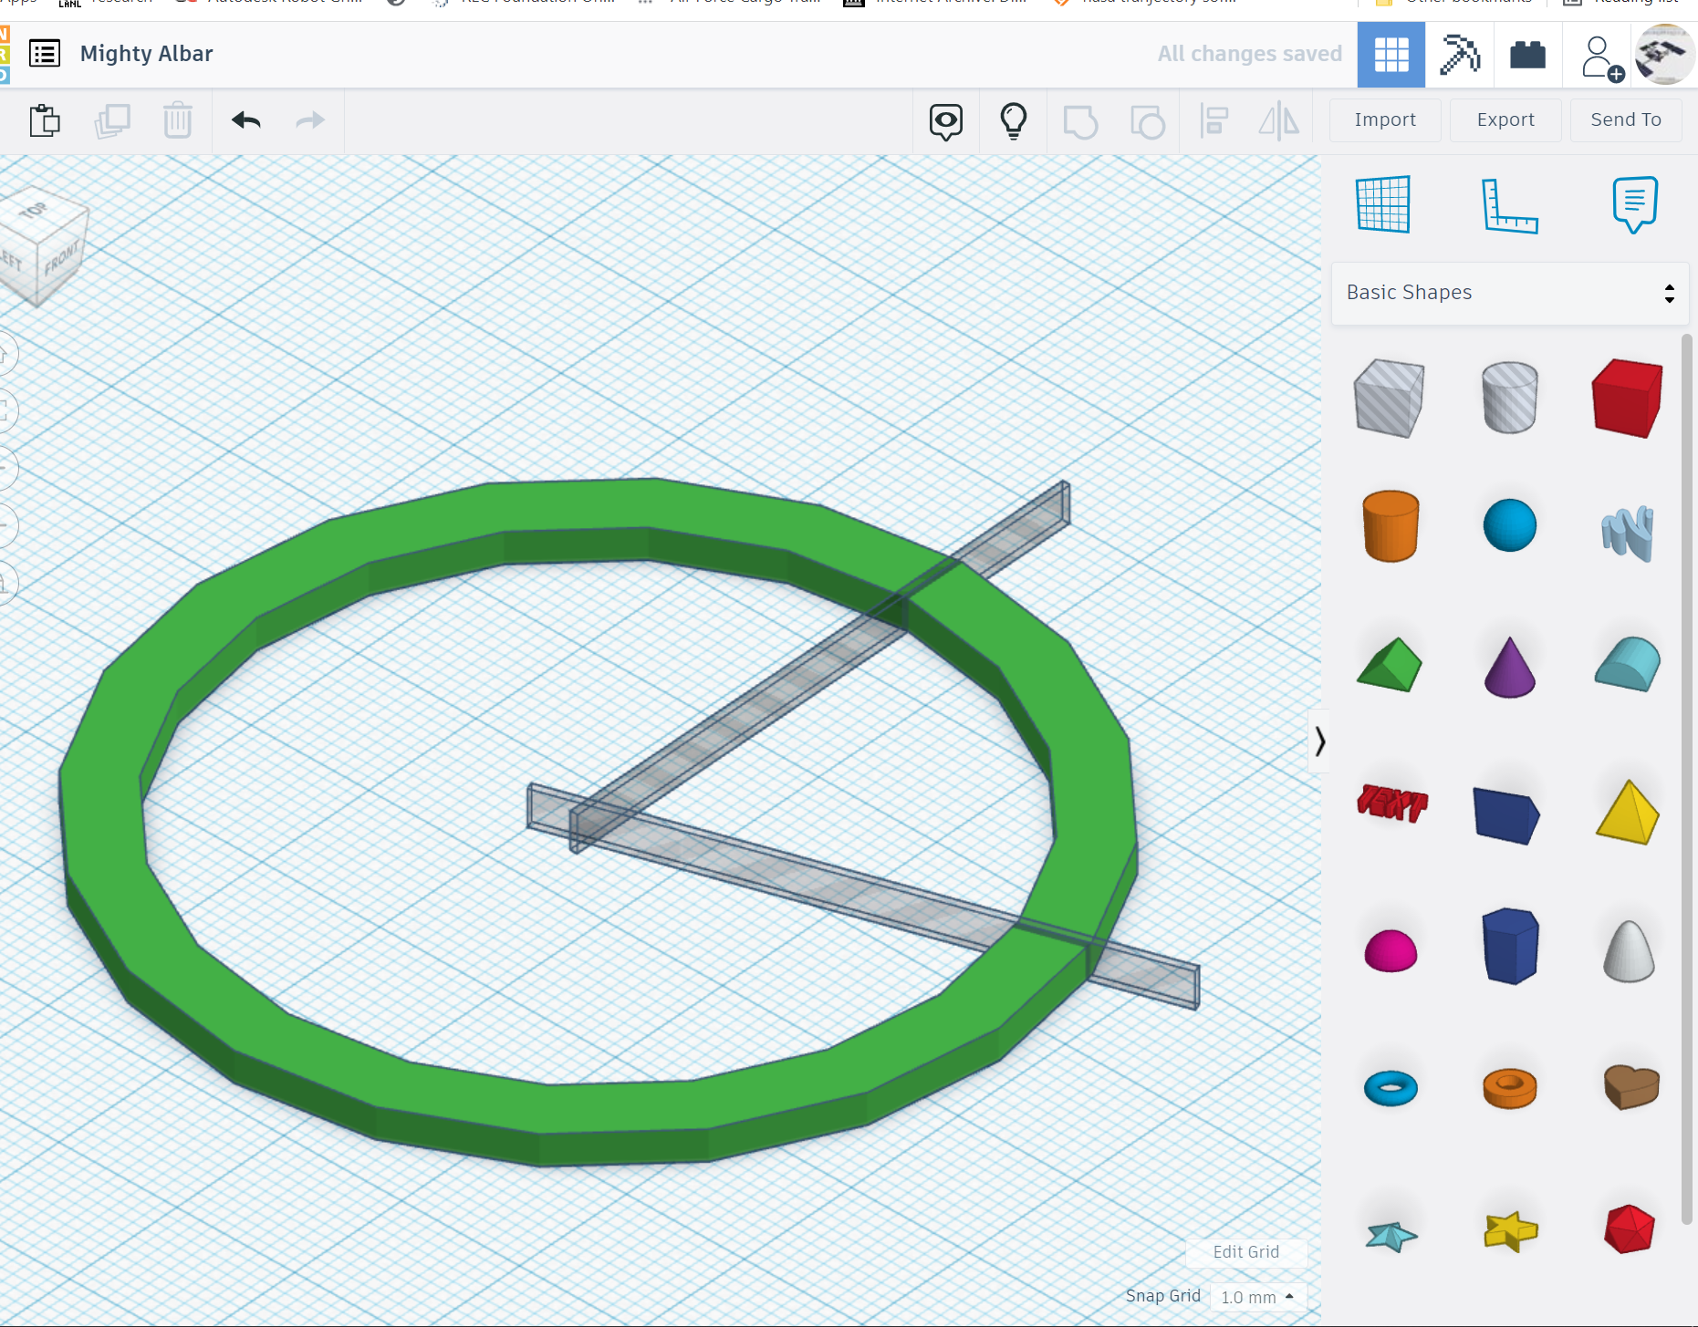Open the Blocks pickaxe view
Image resolution: width=1698 pixels, height=1327 pixels.
point(1459,55)
